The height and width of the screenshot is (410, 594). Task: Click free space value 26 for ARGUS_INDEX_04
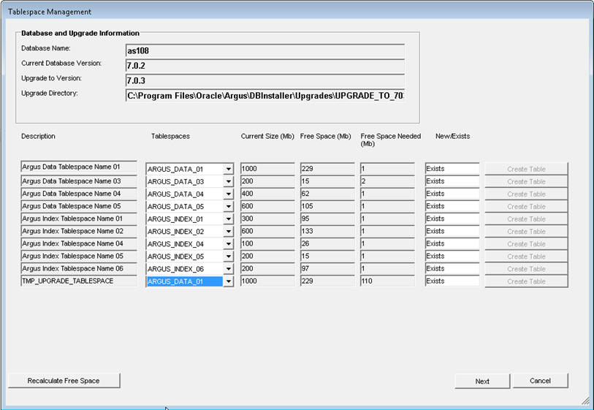tap(327, 243)
